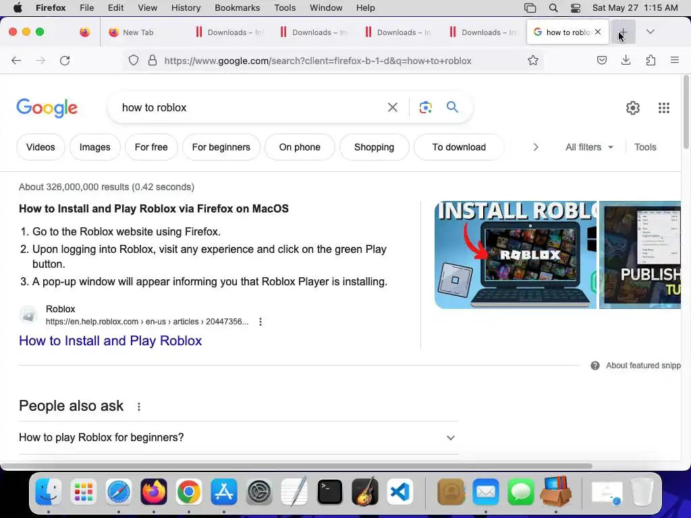This screenshot has height=518, width=691.
Task: Show more filter chips with right arrow
Action: click(535, 147)
